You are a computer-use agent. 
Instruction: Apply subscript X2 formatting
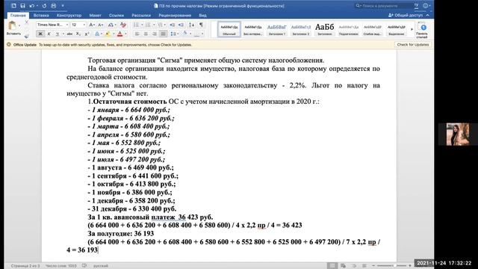tap(78, 34)
